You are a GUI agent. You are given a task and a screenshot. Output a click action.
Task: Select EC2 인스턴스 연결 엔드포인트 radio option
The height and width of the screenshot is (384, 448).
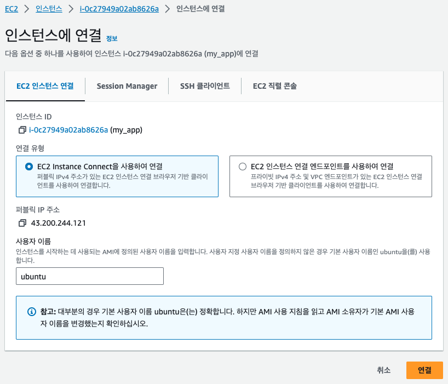click(243, 167)
